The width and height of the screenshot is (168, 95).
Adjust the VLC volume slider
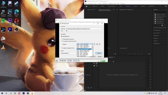tap(103, 61)
